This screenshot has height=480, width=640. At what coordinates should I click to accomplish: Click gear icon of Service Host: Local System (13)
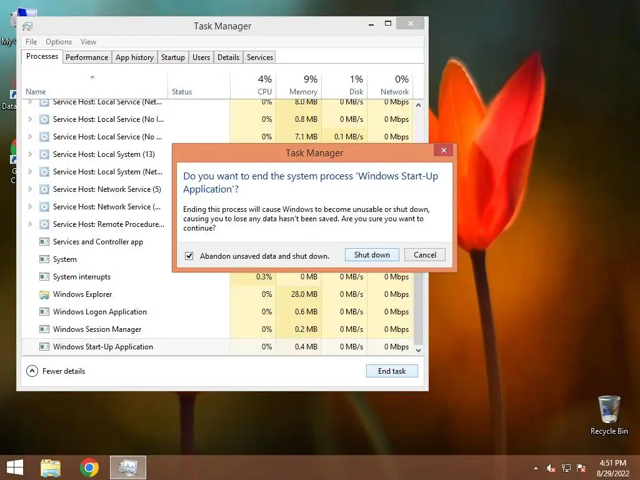[x=44, y=154]
